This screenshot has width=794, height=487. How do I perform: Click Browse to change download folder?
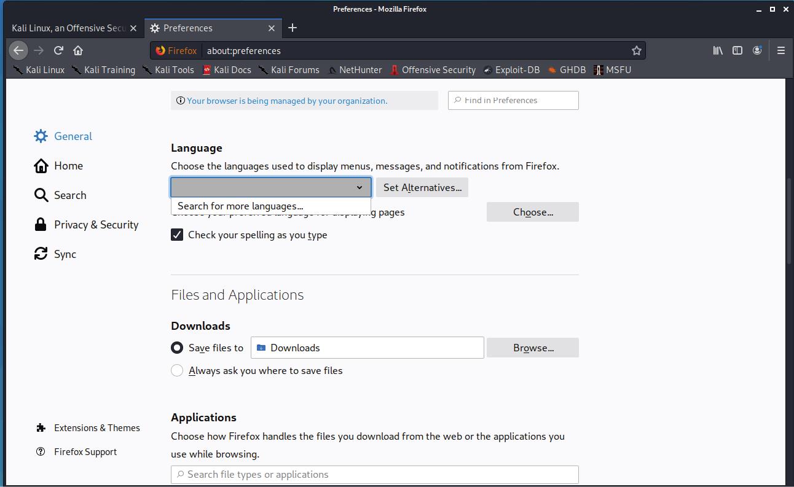coord(533,348)
